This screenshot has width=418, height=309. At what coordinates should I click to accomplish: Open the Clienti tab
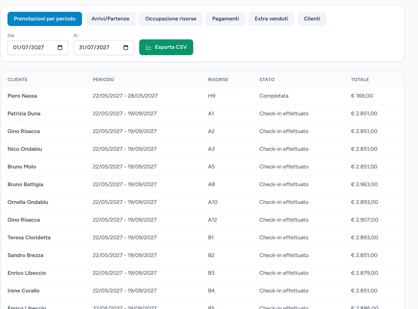point(312,19)
